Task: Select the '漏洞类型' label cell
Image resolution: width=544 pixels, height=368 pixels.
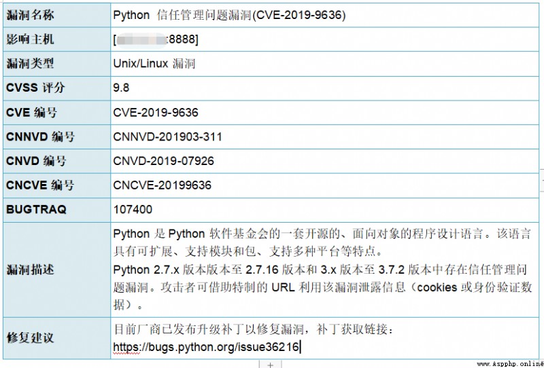Action: coord(57,64)
